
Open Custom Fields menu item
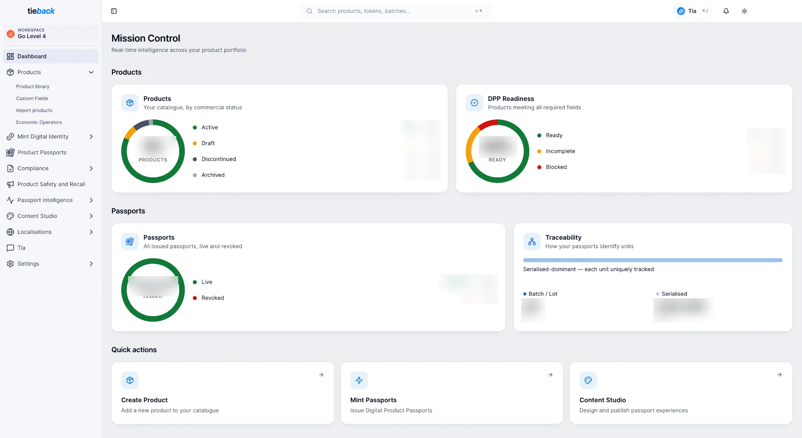(x=32, y=98)
